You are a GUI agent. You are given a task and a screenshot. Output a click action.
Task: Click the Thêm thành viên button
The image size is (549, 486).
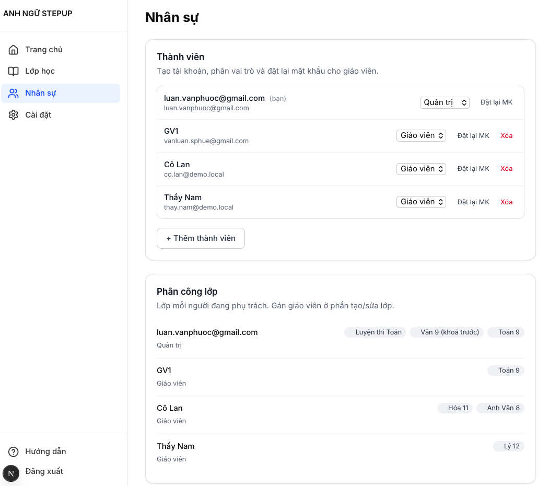click(201, 238)
